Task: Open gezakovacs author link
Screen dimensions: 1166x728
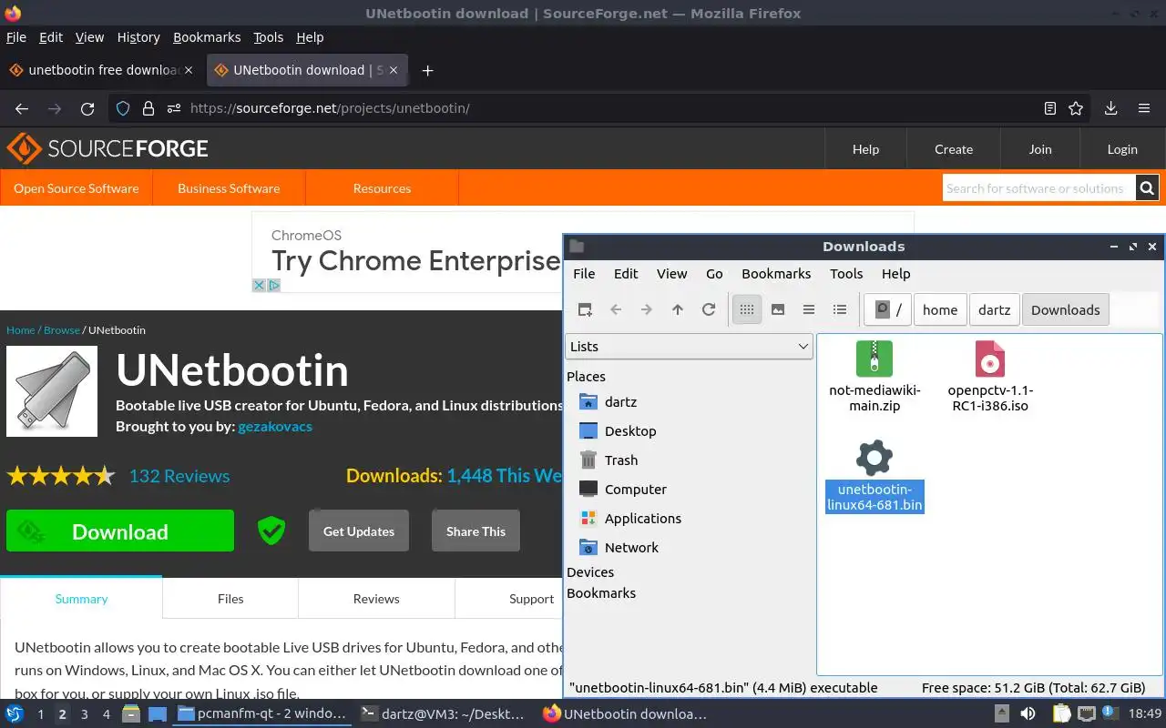Action: (x=275, y=426)
